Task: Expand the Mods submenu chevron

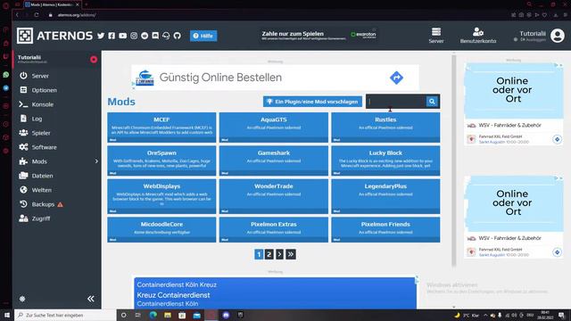Action: (x=96, y=161)
